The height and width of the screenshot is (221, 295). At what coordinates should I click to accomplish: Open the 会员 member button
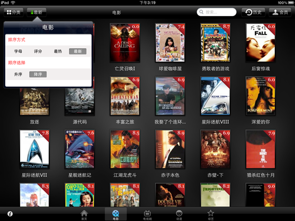(x=280, y=12)
